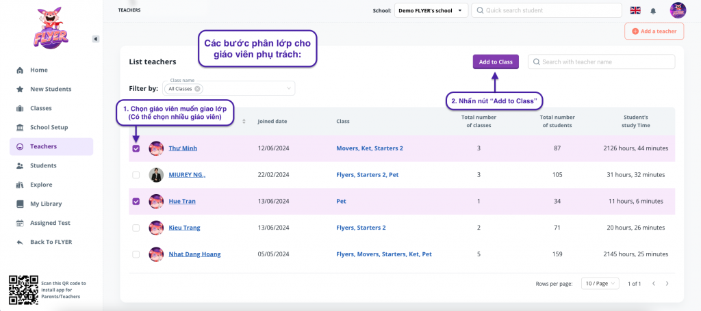Click the notification bell icon

coord(653,10)
